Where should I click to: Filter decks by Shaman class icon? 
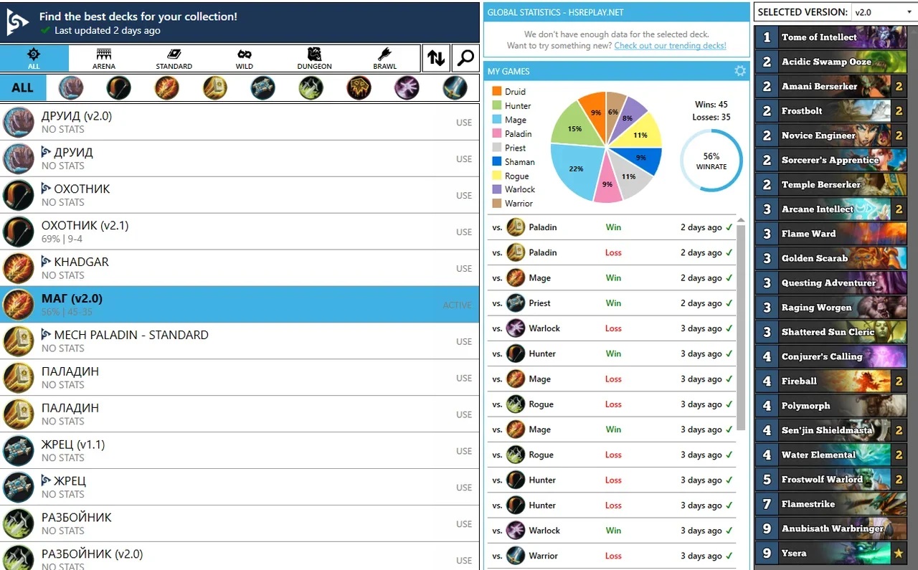coord(359,87)
